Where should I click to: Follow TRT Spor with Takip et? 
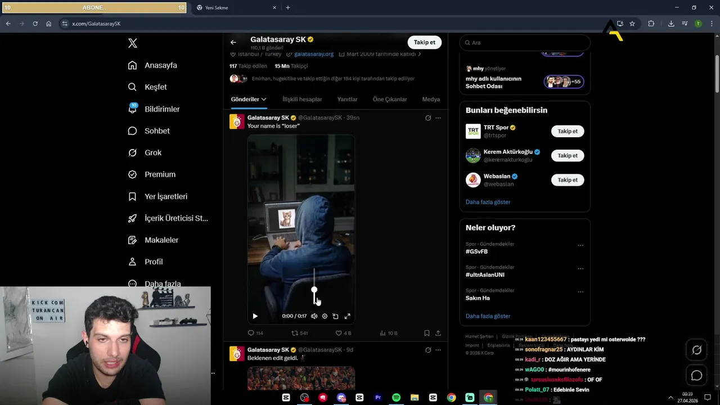click(x=568, y=131)
